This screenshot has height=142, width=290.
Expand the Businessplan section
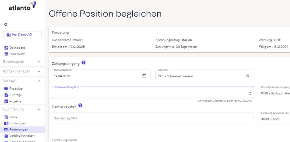point(39,62)
